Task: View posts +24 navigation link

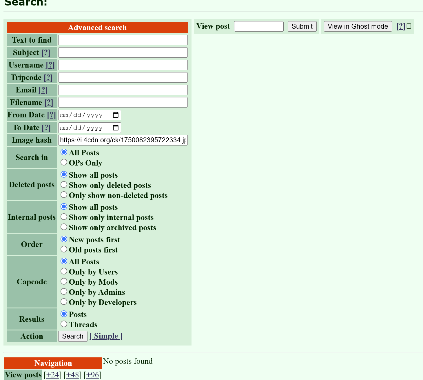Action: click(53, 375)
